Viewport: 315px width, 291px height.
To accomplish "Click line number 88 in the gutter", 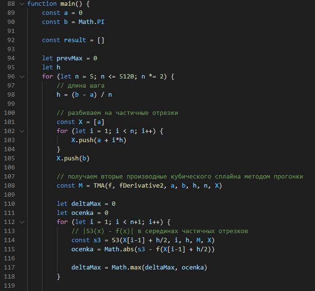I will (x=11, y=4).
